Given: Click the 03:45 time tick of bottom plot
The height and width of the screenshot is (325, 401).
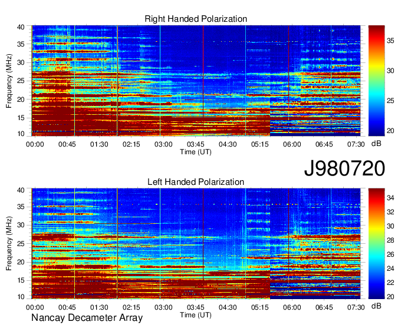Looking at the screenshot, I should tap(195, 307).
